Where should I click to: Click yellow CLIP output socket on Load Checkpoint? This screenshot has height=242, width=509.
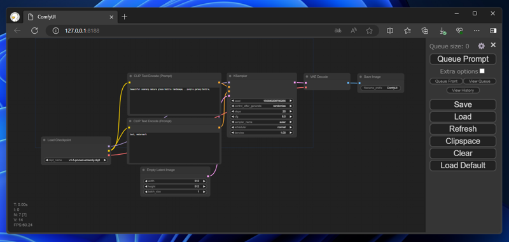[109, 151]
